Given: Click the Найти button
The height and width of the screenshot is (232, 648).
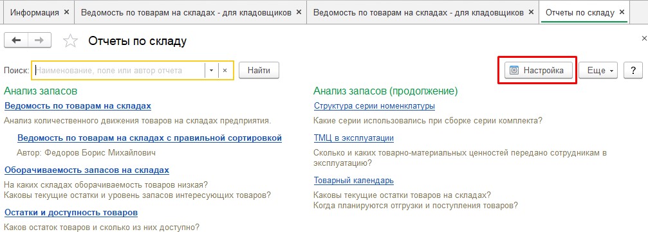Looking at the screenshot, I should tap(259, 71).
